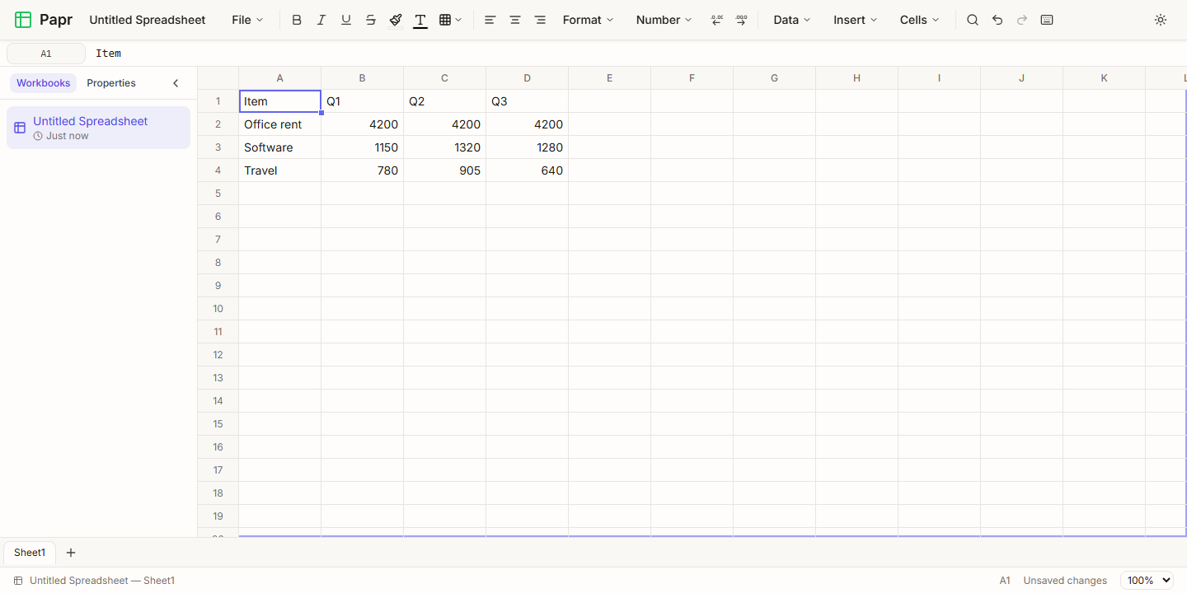Screen dimensions: 1187x593
Task: Decrease decimal places
Action: (716, 20)
